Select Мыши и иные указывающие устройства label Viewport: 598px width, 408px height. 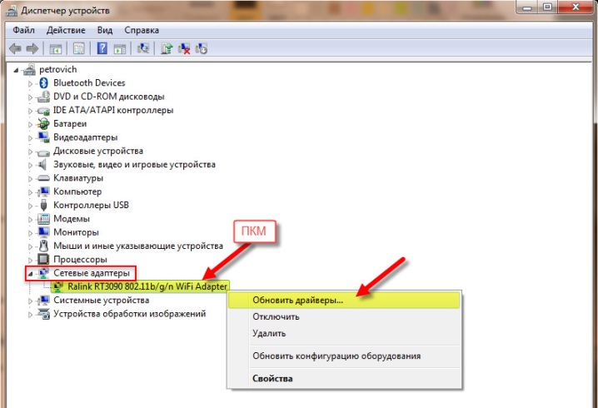138,246
